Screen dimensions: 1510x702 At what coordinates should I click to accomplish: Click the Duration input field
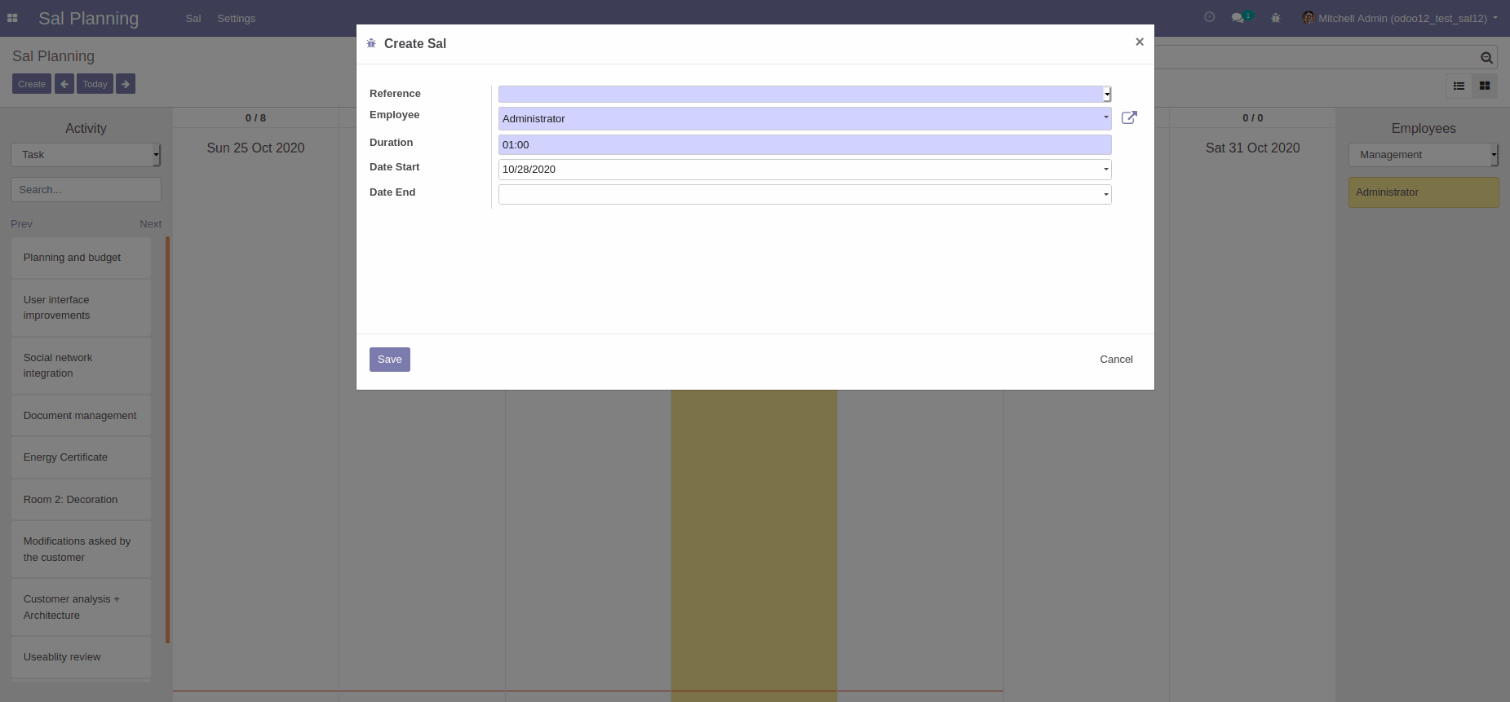804,145
